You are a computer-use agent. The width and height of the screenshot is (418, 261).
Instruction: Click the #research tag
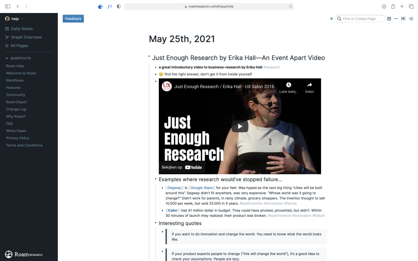tap(271, 67)
